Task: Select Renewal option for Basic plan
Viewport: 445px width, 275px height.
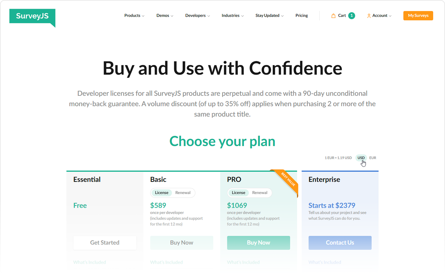Action: pyautogui.click(x=183, y=193)
